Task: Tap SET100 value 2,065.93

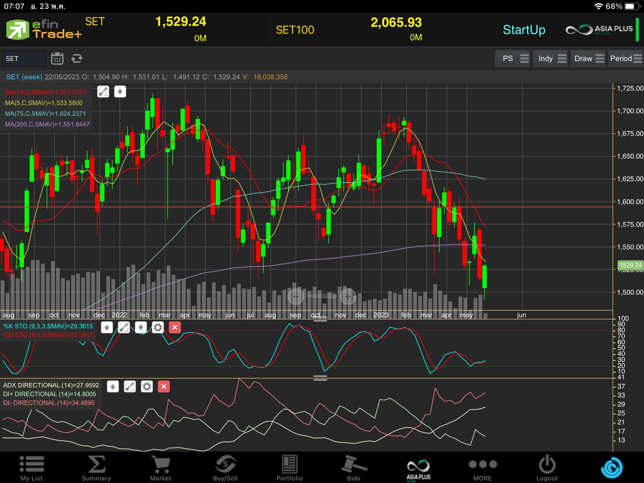Action: 396,22
